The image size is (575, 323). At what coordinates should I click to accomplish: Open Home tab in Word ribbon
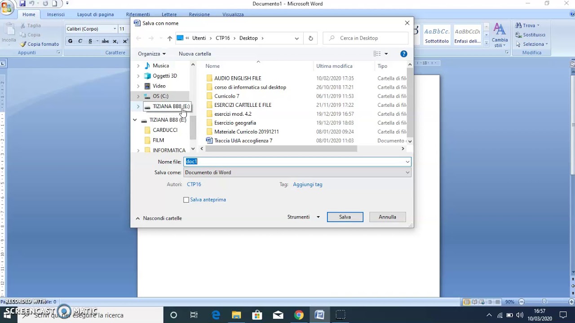pos(29,14)
